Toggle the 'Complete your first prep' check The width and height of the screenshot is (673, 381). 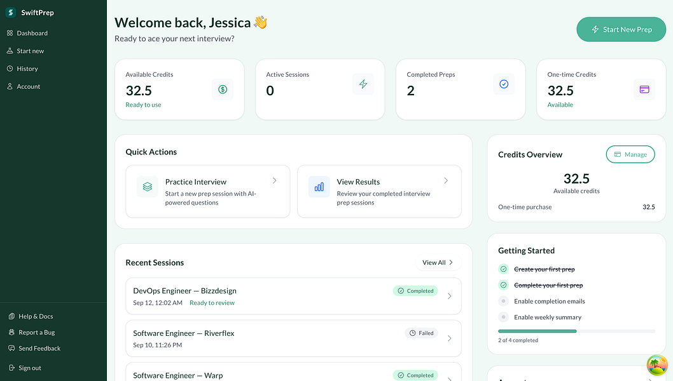tap(503, 285)
